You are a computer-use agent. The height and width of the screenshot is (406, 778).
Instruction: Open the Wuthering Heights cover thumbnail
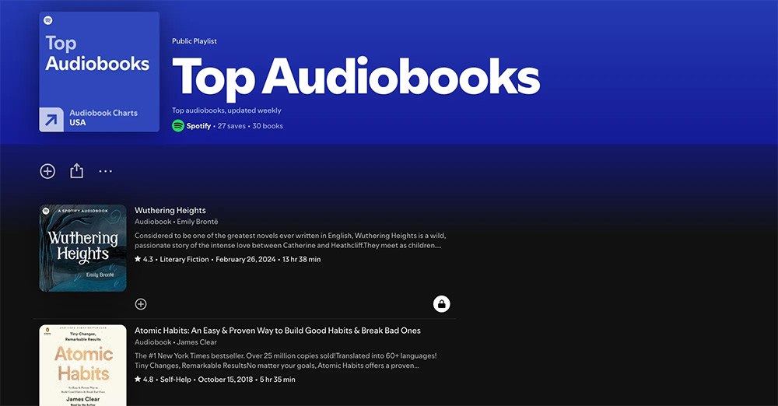pos(83,248)
